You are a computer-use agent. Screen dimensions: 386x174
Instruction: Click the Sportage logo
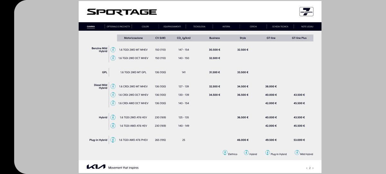[122, 12]
